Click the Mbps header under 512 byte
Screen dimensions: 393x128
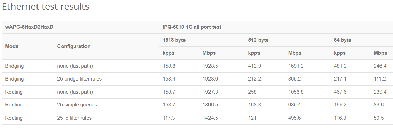click(295, 53)
